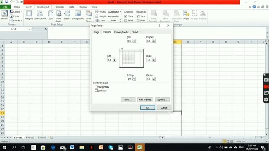Open the Print Area ribbon button
Viewport: 269px width, 151px height.
tap(59, 16)
